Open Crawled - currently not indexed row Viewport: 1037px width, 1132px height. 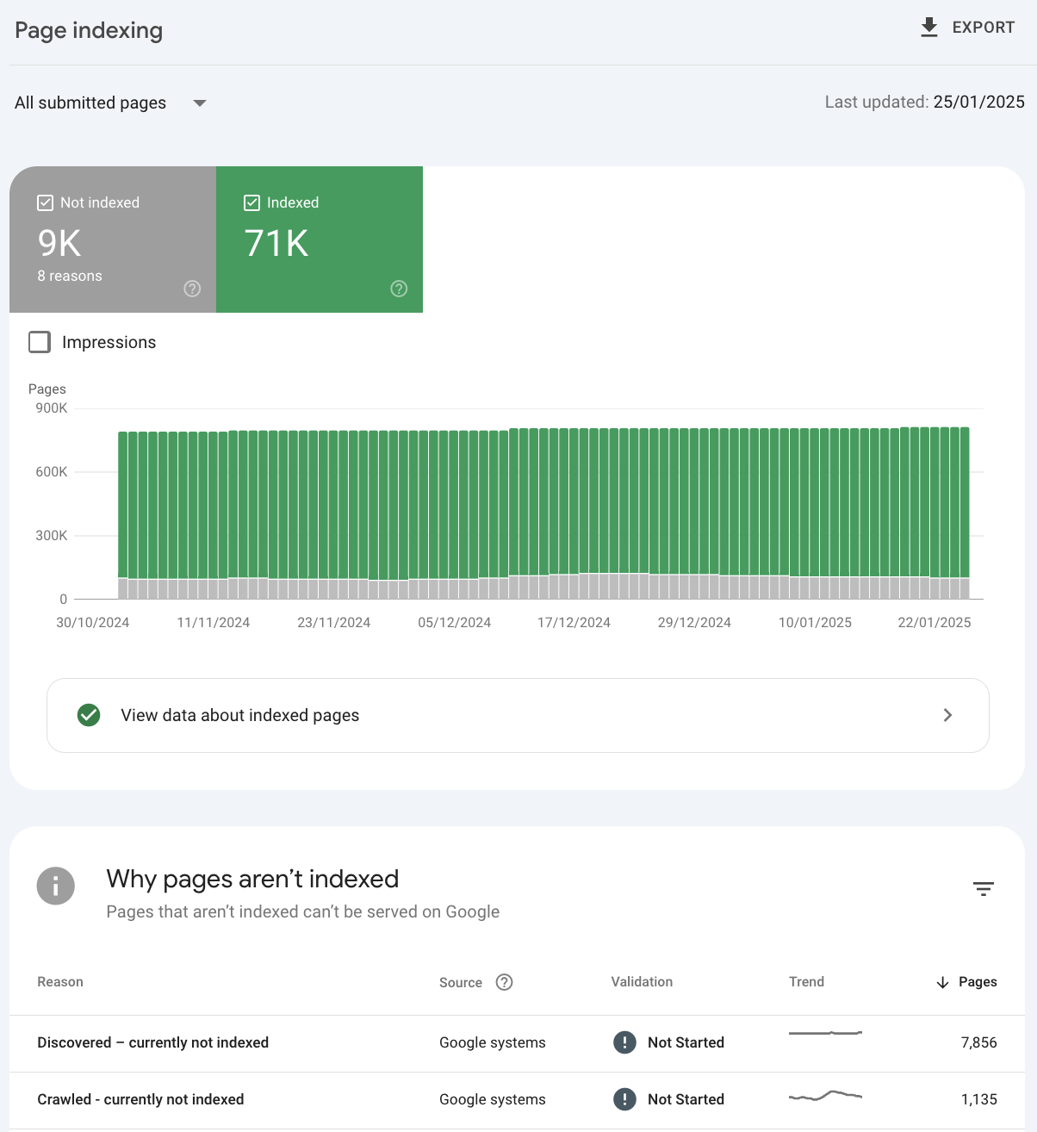[x=140, y=1099]
